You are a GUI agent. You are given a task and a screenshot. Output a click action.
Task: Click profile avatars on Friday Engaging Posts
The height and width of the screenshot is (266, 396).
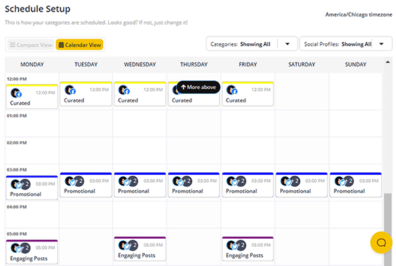pyautogui.click(x=236, y=245)
